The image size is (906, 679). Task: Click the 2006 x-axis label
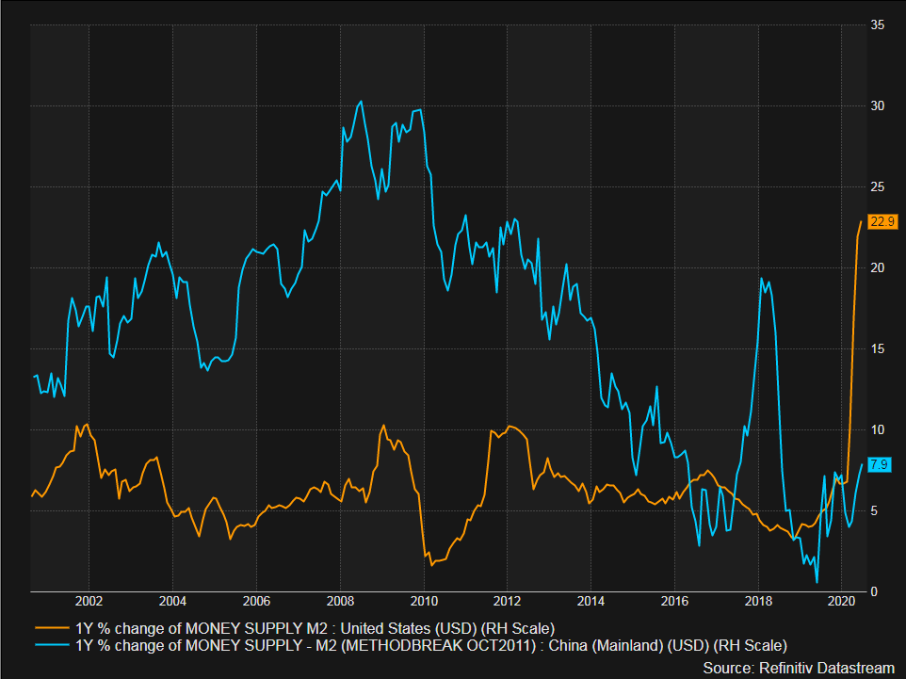[256, 601]
